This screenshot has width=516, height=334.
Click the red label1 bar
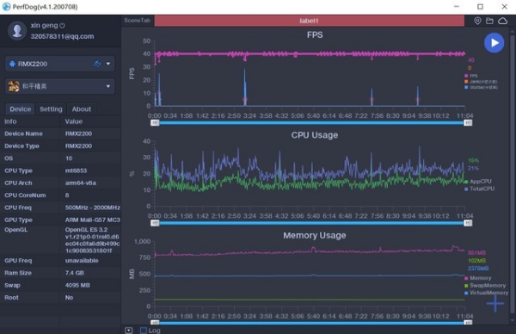(x=309, y=21)
